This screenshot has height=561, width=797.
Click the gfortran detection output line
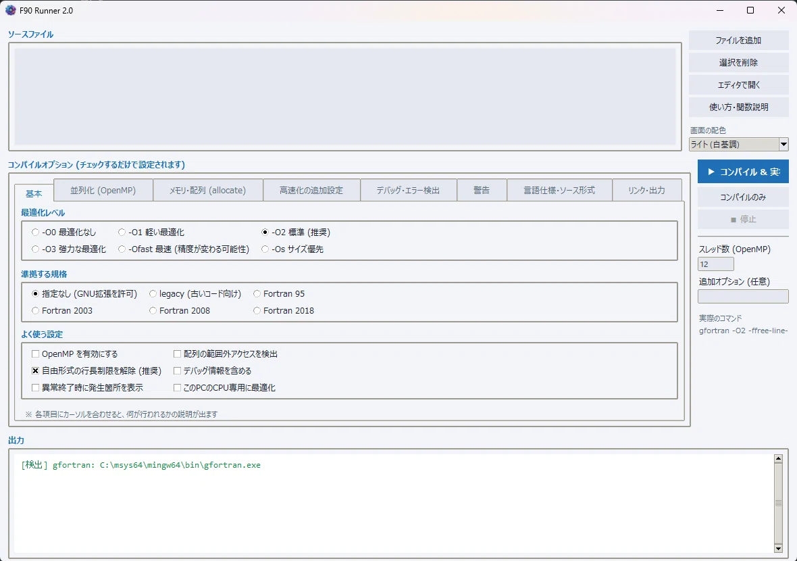click(x=140, y=465)
